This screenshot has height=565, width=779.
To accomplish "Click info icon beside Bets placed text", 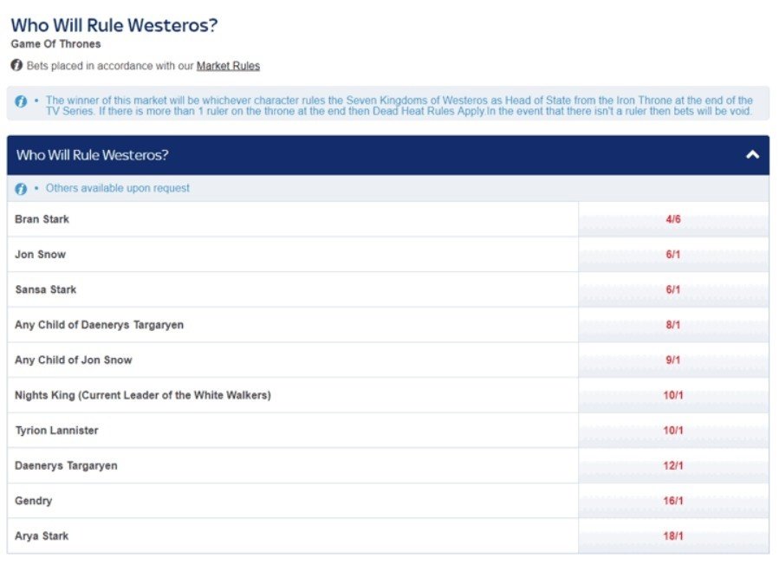I will coord(16,66).
